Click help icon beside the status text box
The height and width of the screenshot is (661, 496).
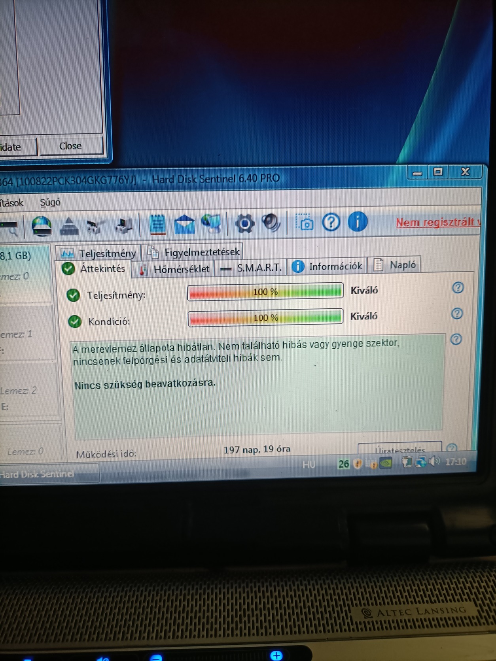(x=456, y=339)
